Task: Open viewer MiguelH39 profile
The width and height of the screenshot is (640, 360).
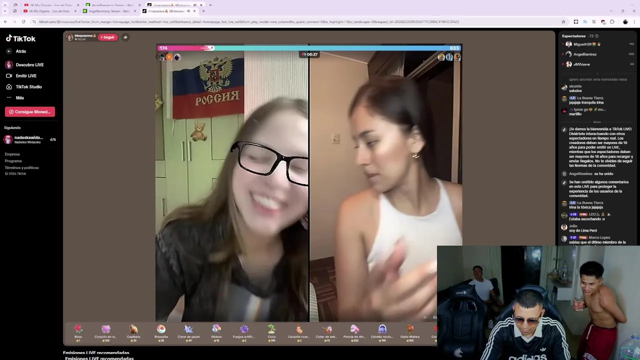Action: point(584,44)
